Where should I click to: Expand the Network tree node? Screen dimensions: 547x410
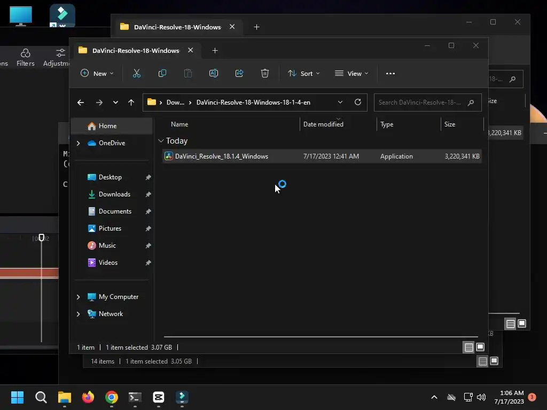tap(78, 314)
